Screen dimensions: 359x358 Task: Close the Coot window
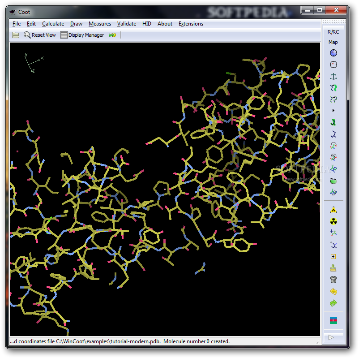click(x=336, y=10)
